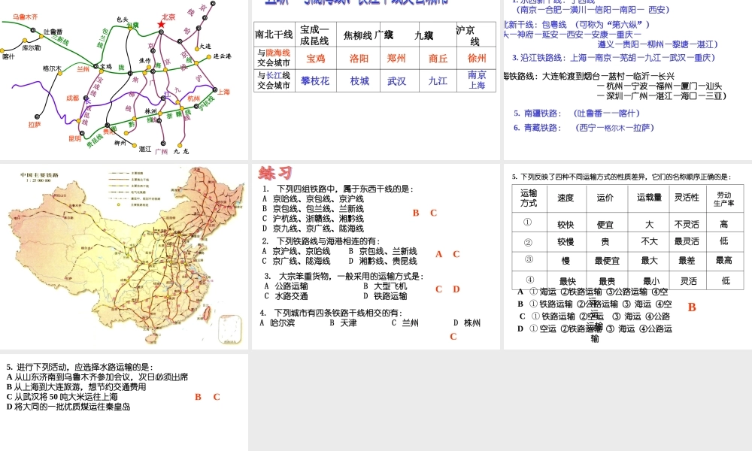
Task: Click the 乌鲁木齐 label on the railway map
Action: (x=26, y=17)
